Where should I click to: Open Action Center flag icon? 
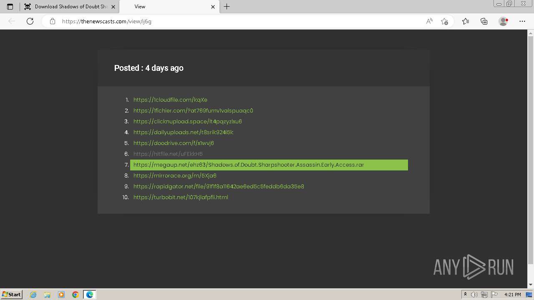494,295
